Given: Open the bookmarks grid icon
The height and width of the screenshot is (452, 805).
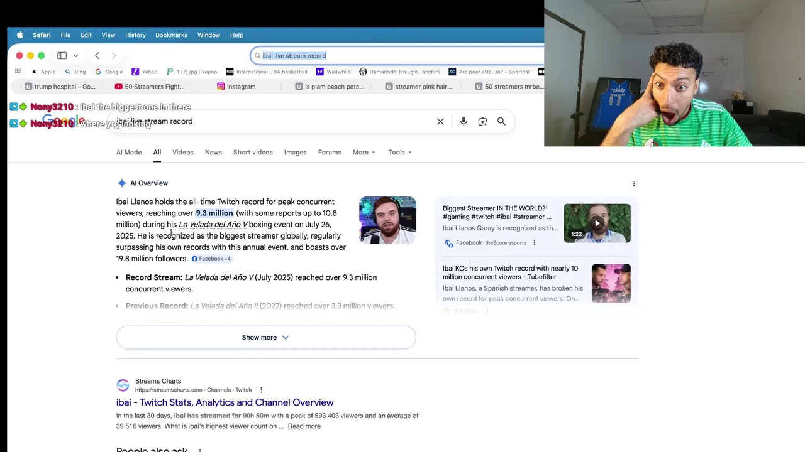Looking at the screenshot, I should 18,72.
